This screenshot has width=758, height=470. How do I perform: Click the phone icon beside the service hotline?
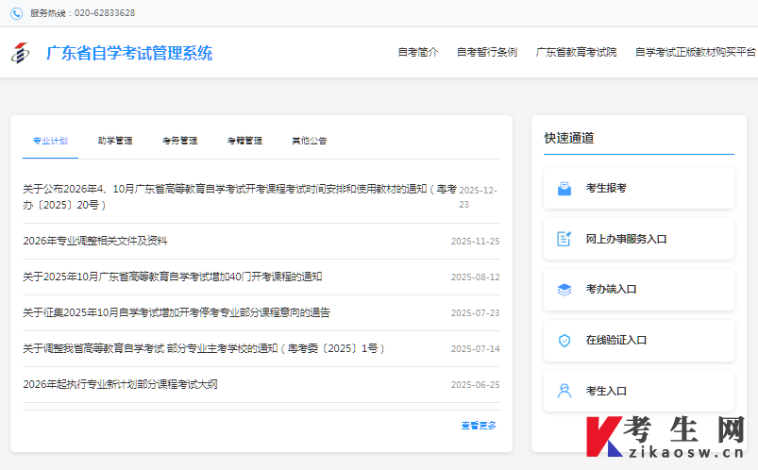pyautogui.click(x=16, y=13)
